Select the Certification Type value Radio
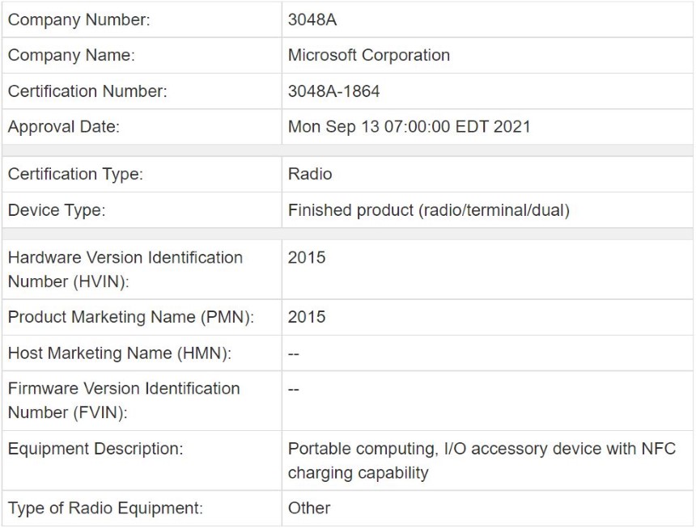Viewport: 696px width, 528px height. 310,174
